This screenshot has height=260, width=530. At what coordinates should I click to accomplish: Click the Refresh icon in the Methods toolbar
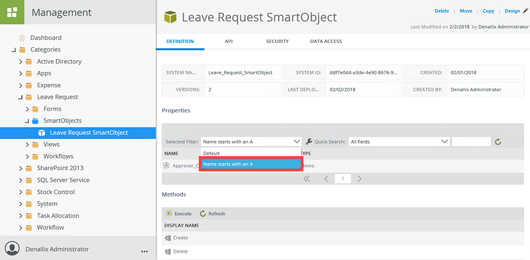203,214
